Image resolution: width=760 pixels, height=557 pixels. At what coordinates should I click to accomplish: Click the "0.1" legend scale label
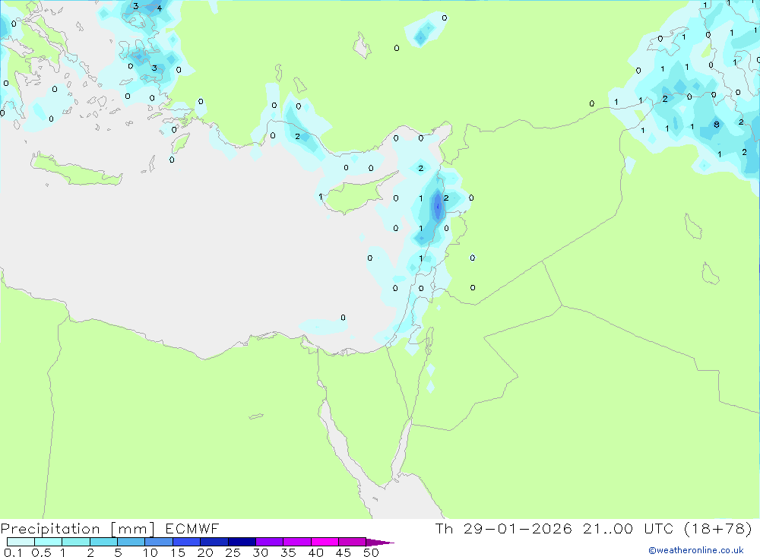(13, 552)
